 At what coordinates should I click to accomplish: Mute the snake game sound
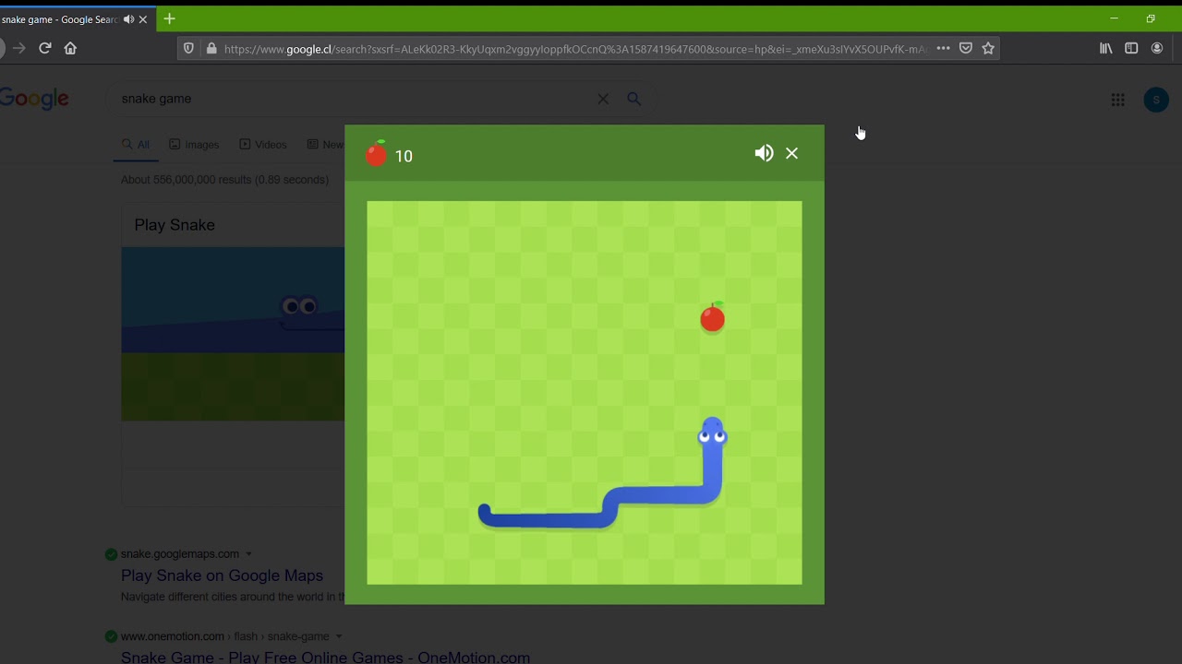[764, 153]
